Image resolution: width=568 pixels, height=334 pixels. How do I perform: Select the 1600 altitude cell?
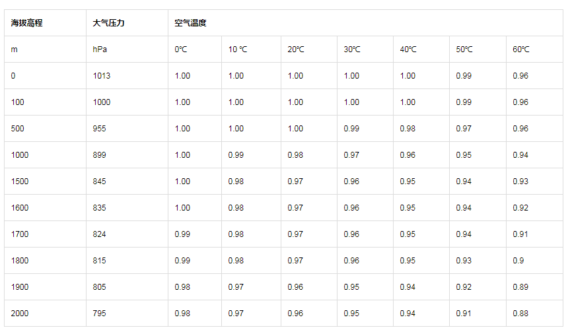coord(46,208)
